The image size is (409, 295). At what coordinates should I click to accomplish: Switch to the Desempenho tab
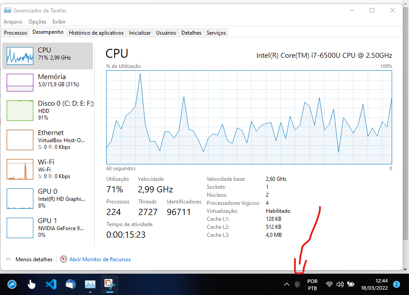(x=48, y=32)
